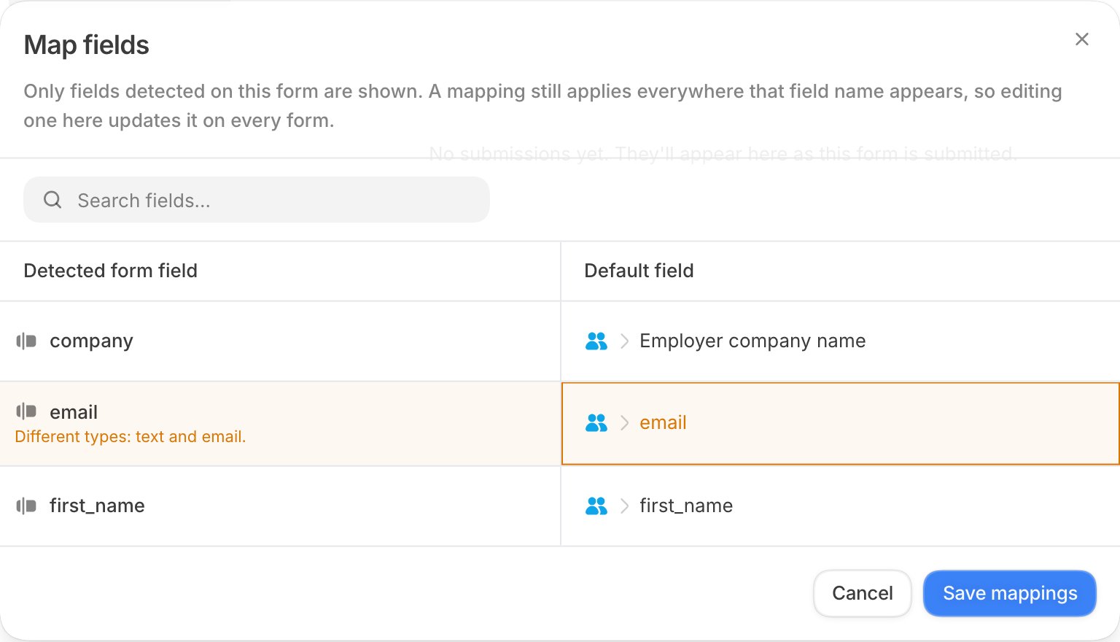Click the Map fields dialog title
This screenshot has height=642, width=1120.
pyautogui.click(x=86, y=45)
